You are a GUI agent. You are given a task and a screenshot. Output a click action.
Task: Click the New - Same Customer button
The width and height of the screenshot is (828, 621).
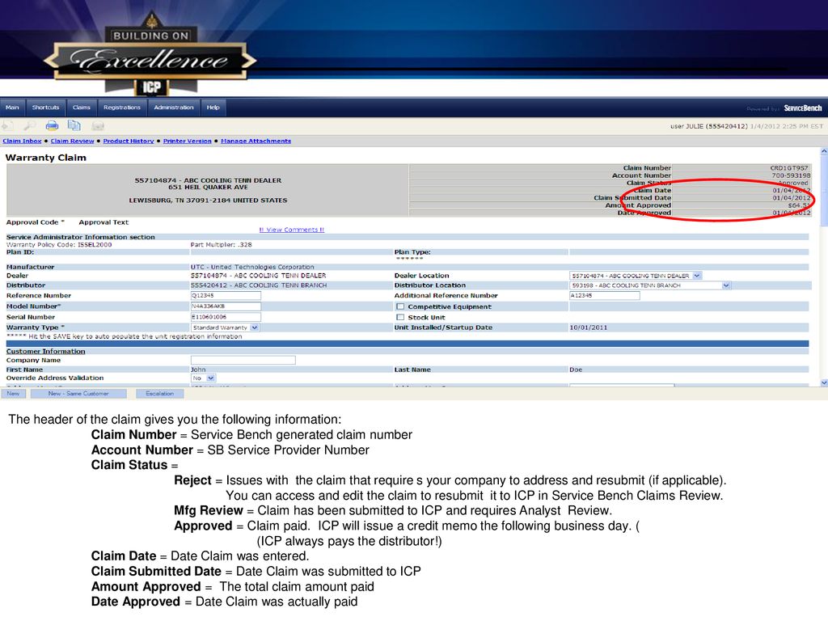click(x=78, y=394)
